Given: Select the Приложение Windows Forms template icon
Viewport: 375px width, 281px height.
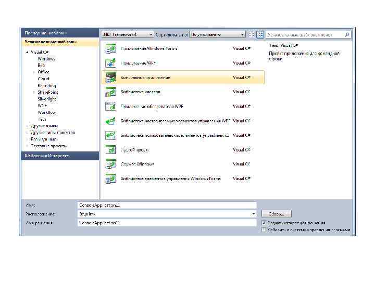Looking at the screenshot, I should [x=110, y=48].
